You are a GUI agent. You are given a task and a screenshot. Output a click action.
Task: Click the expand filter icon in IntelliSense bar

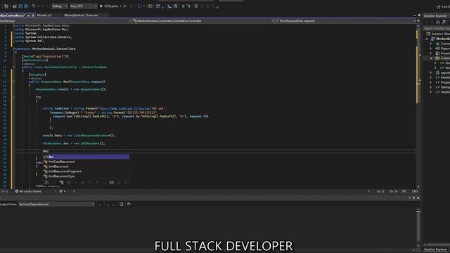(x=46, y=183)
